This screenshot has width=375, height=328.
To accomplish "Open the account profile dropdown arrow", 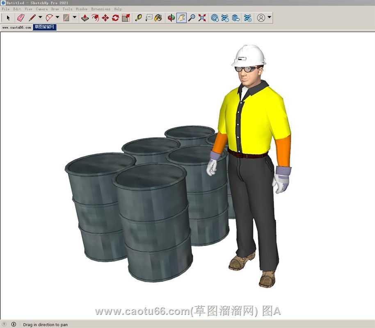I will click(269, 18).
